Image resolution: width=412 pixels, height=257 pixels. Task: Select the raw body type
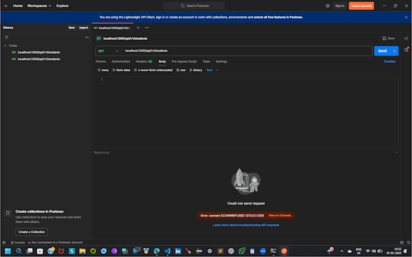[181, 70]
